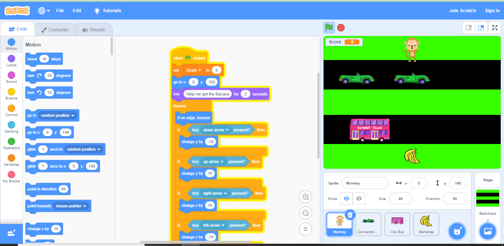
Task: Click the sprite Direction field
Action: 455,198
